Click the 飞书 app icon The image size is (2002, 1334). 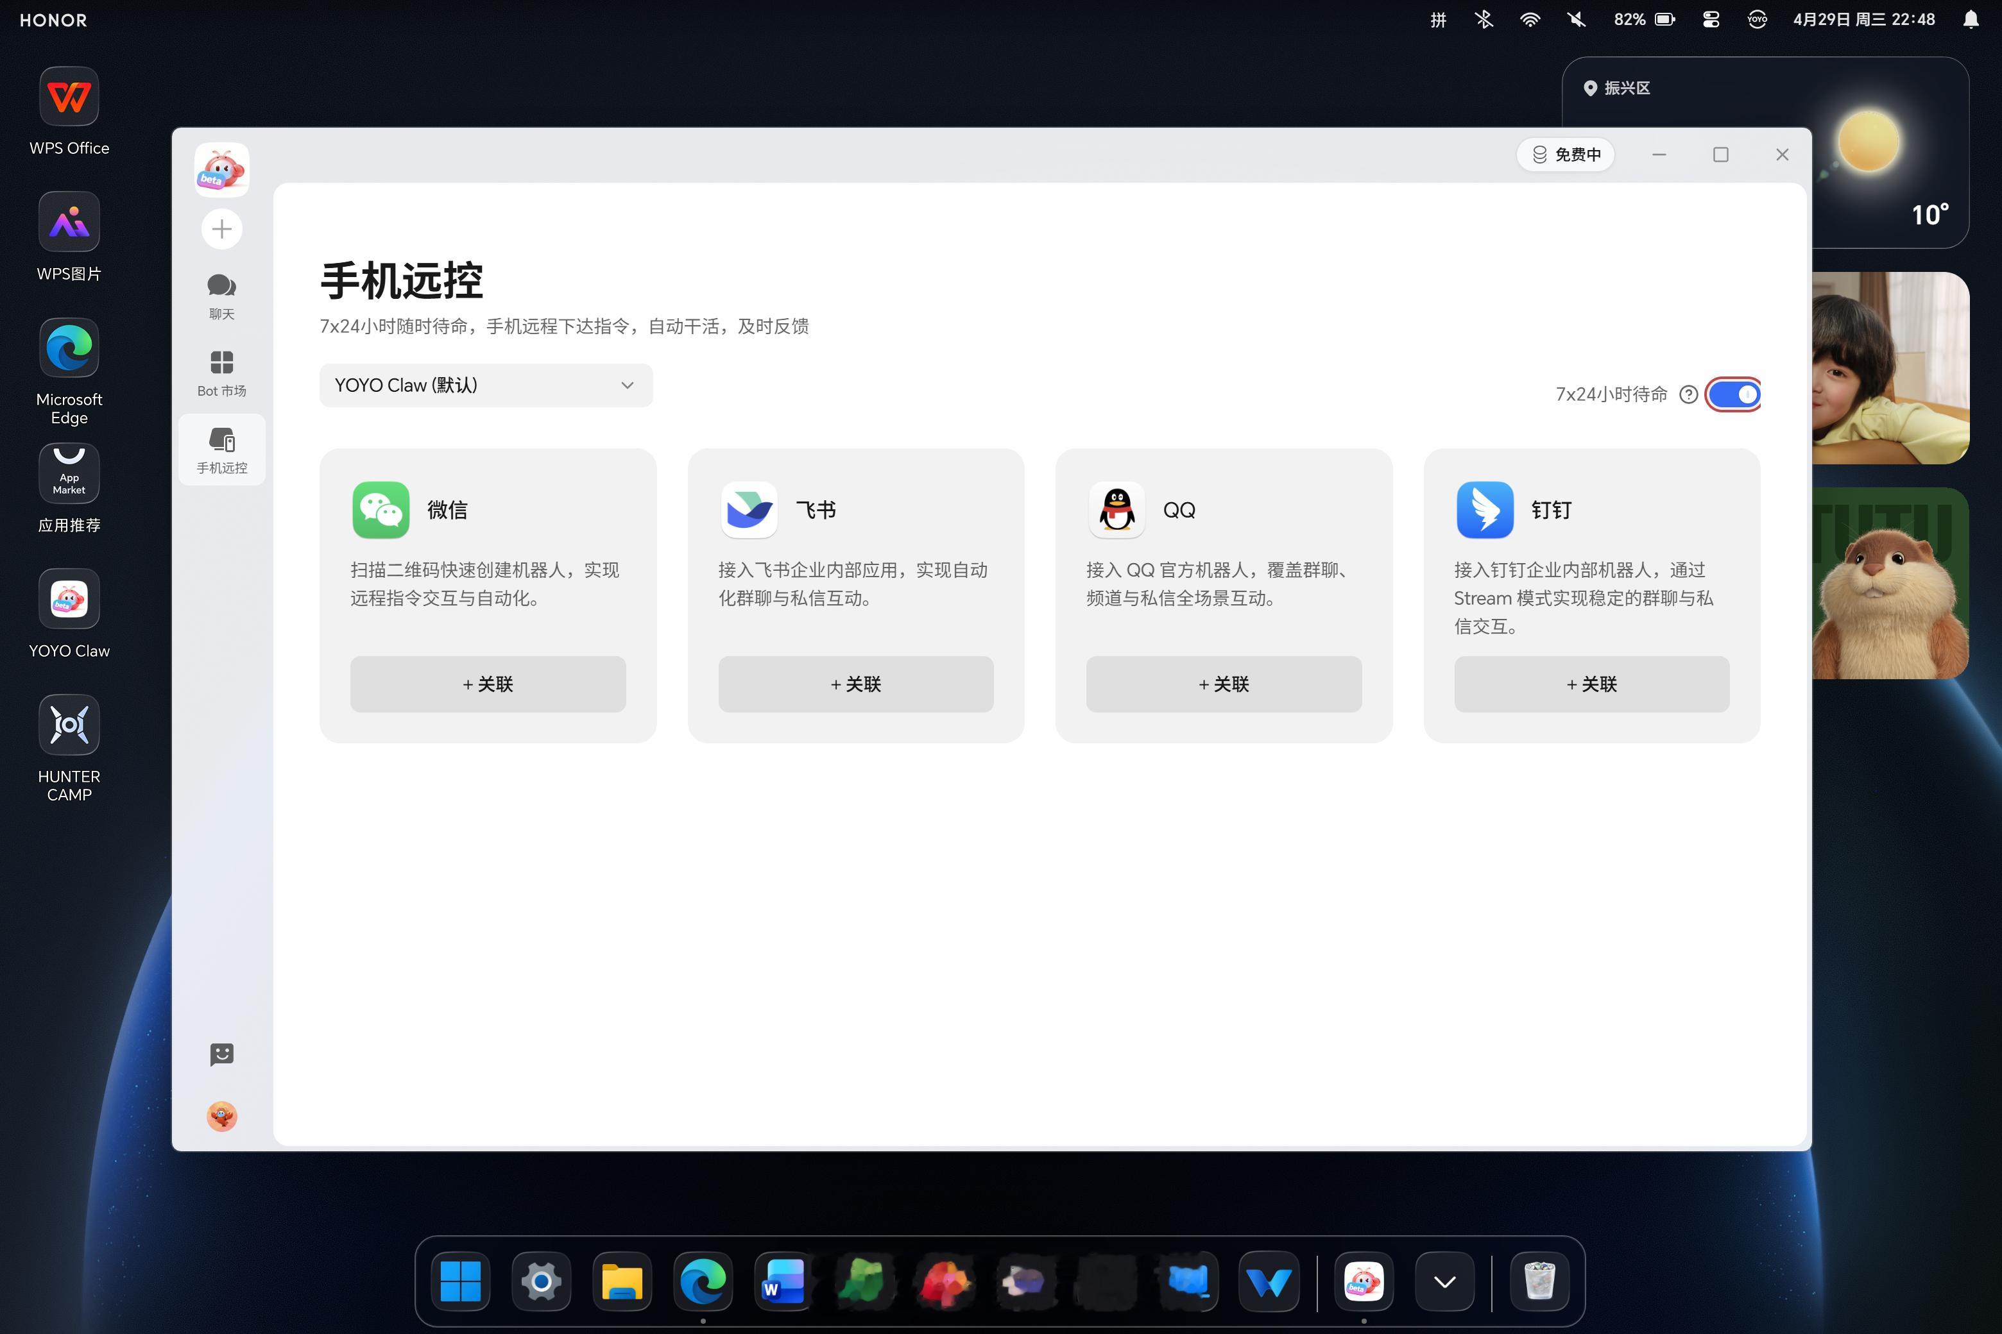(749, 510)
